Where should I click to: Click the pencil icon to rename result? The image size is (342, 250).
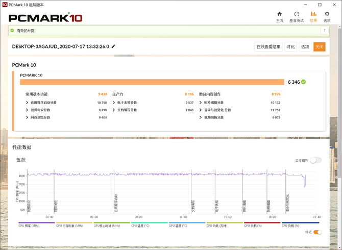tap(113, 46)
